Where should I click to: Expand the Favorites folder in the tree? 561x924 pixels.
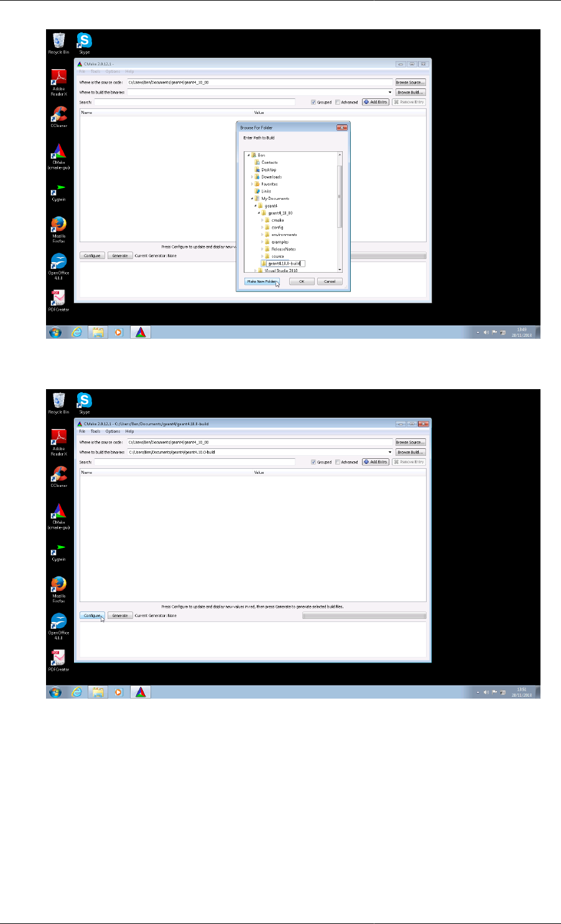pos(252,184)
